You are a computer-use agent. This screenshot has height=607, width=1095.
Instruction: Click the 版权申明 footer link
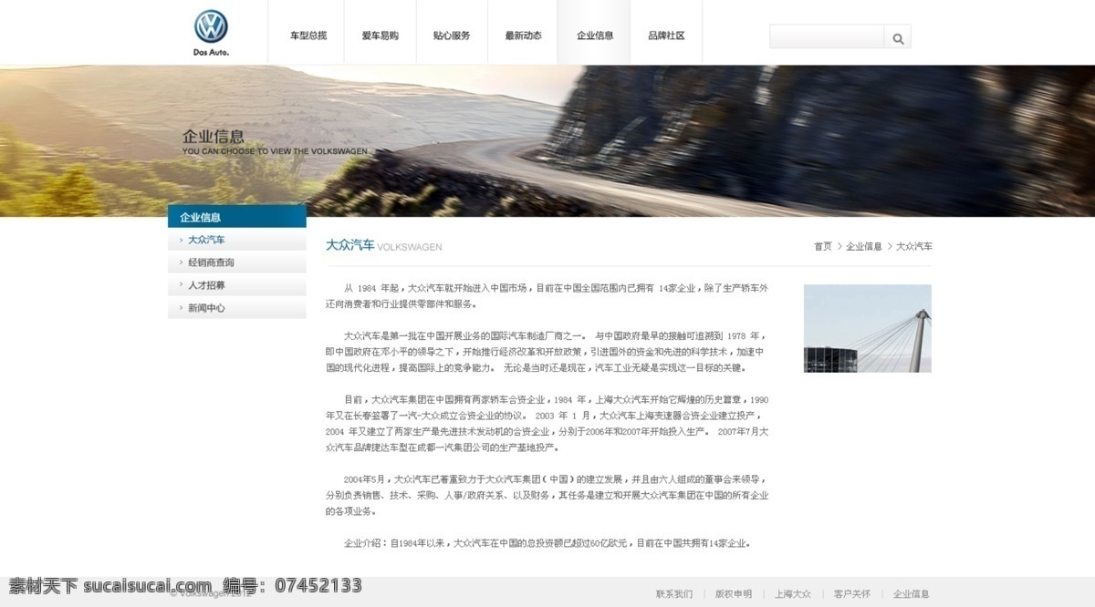coord(734,594)
